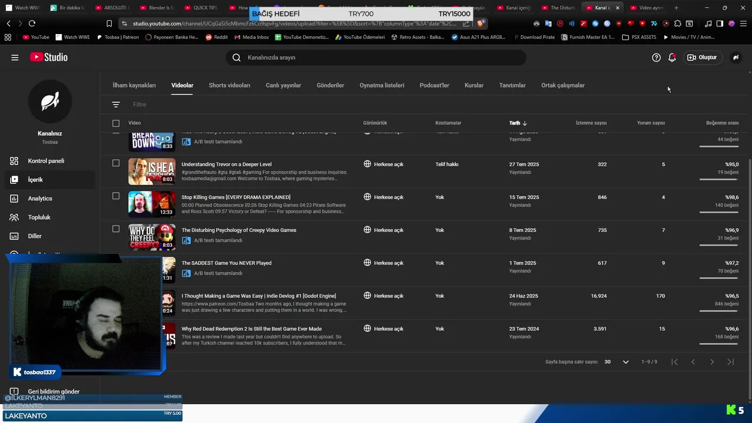Viewport: 752px width, 423px height.
Task: Switch to the Canlı yayınlar tab
Action: pyautogui.click(x=283, y=85)
